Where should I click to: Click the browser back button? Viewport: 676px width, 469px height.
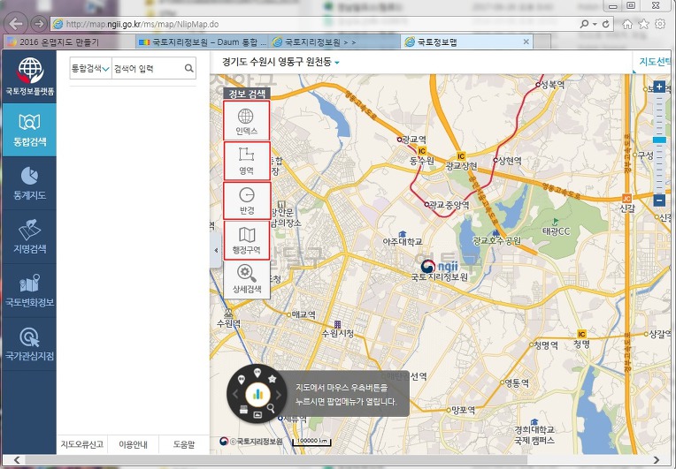point(16,24)
